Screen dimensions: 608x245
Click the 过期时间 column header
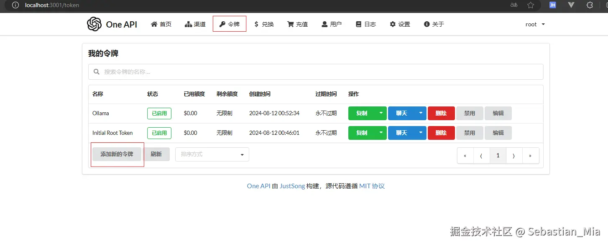click(x=326, y=94)
